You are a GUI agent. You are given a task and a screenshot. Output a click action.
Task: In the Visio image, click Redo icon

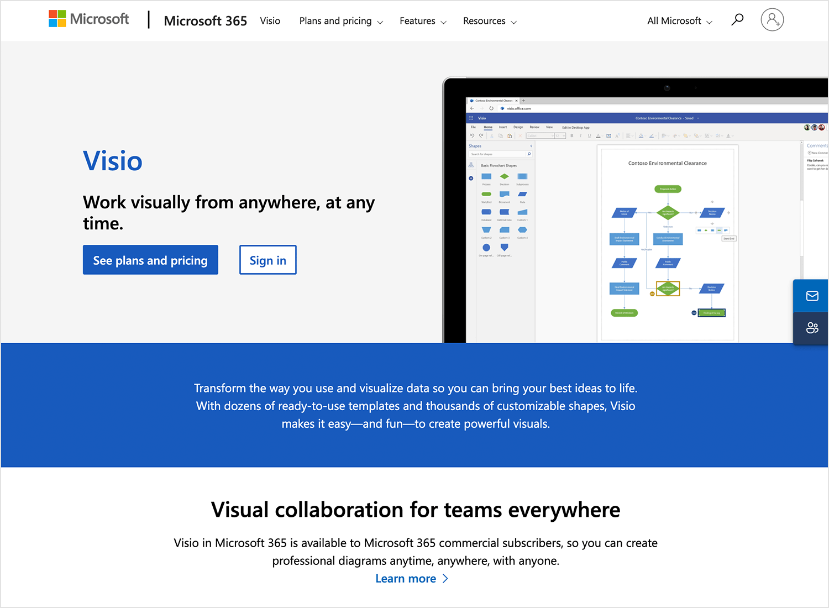(481, 135)
